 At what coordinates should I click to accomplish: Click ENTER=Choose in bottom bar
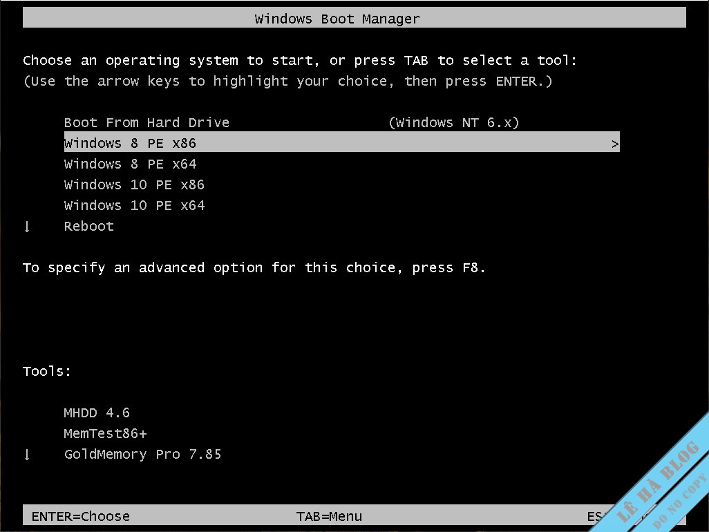tap(80, 516)
